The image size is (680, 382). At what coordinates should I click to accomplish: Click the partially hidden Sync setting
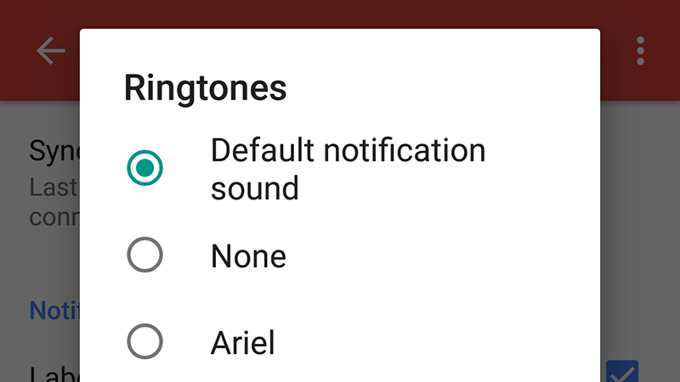[54, 152]
